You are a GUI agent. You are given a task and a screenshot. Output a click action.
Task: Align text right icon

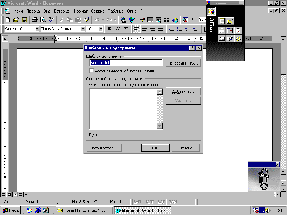(152, 29)
